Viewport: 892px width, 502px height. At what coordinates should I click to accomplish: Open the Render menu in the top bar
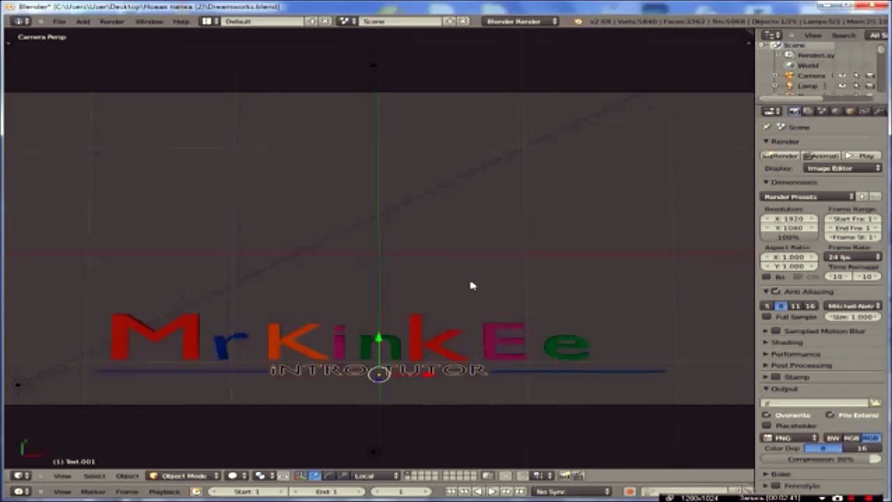coord(111,22)
